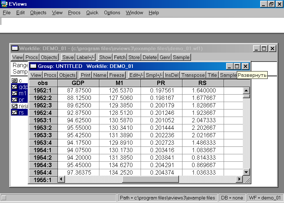Select the coefficient vector c icon
This screenshot has width=284, height=203.
pos(14,80)
